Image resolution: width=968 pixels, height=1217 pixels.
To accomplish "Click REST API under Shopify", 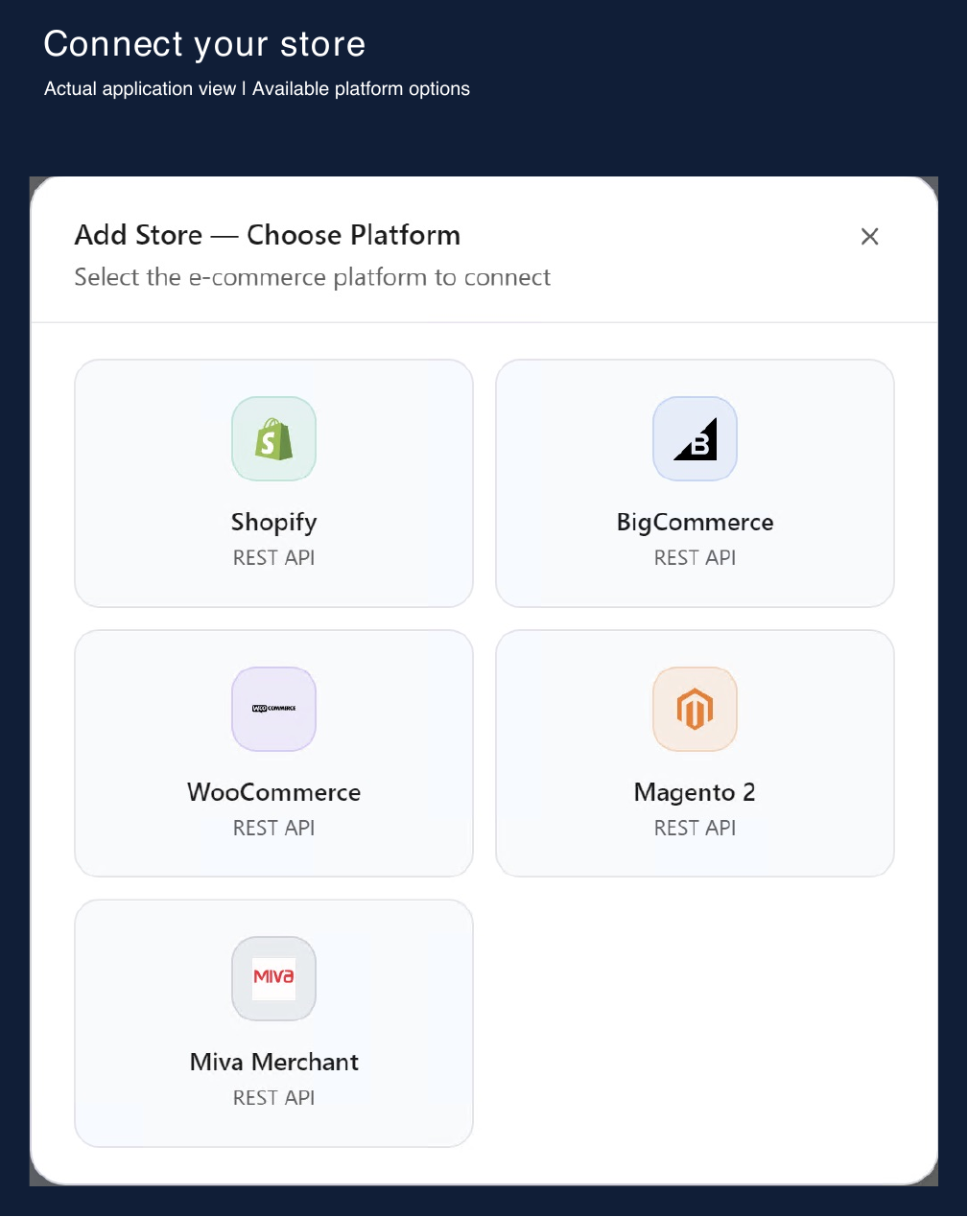I will pos(273,557).
